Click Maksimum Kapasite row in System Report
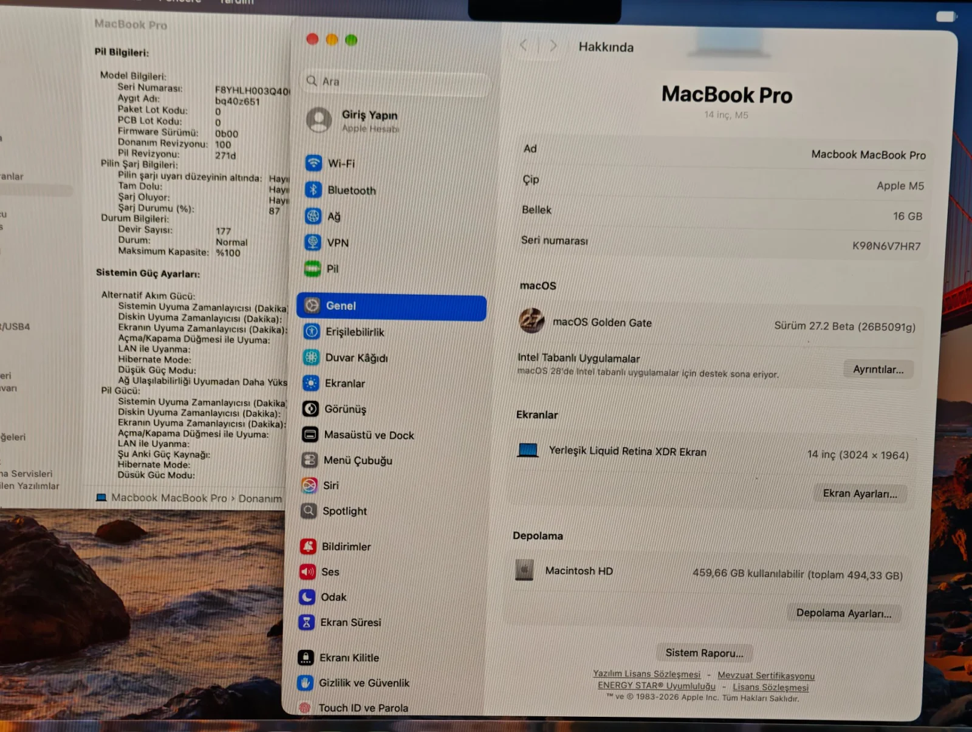Viewport: 972px width, 732px height. (x=179, y=252)
